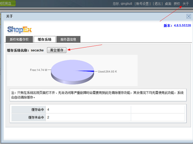Viewport: 193px width, 144px height.
Task: Select the 缓存系统 tab
Action: click(x=45, y=39)
